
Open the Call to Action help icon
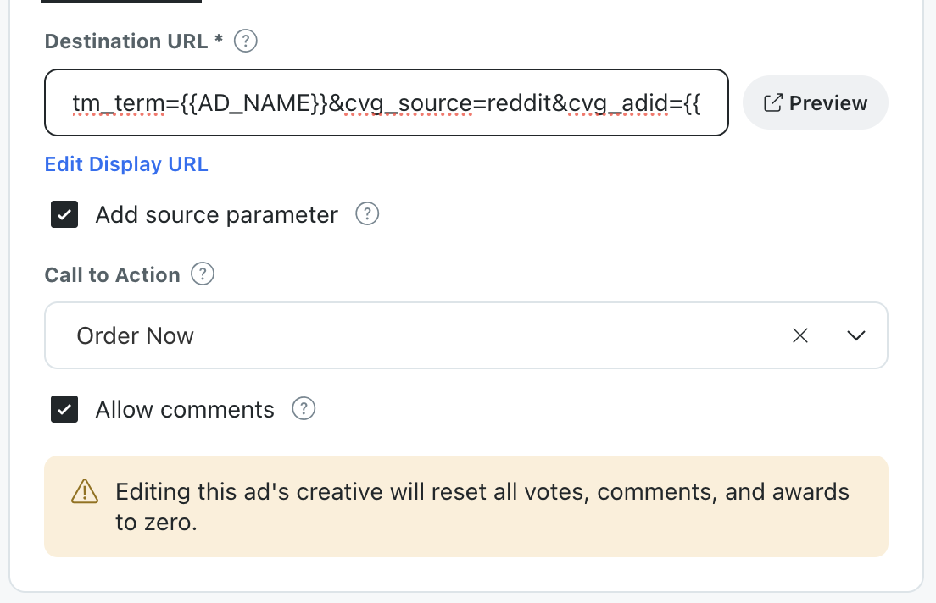[203, 274]
